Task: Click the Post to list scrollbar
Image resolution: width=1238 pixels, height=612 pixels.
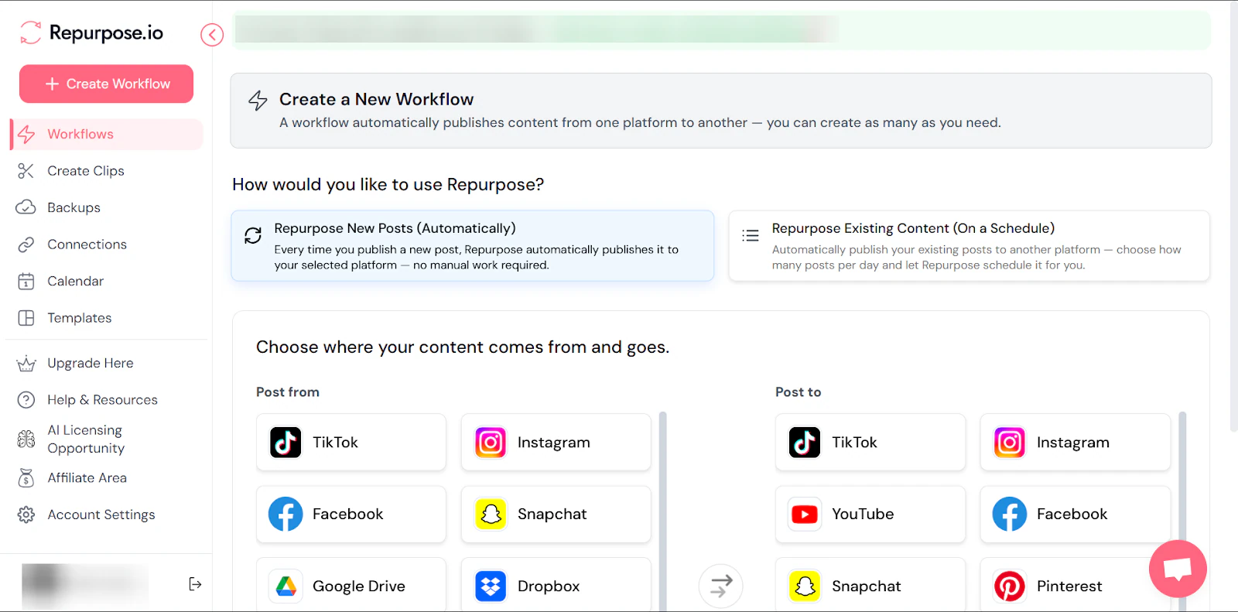Action: (x=1182, y=511)
